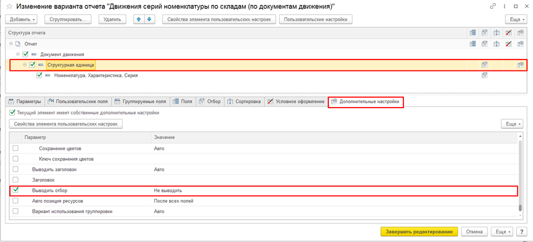Click the Сгруппировать... button
Screen dimensions: 533x242
(x=68, y=19)
